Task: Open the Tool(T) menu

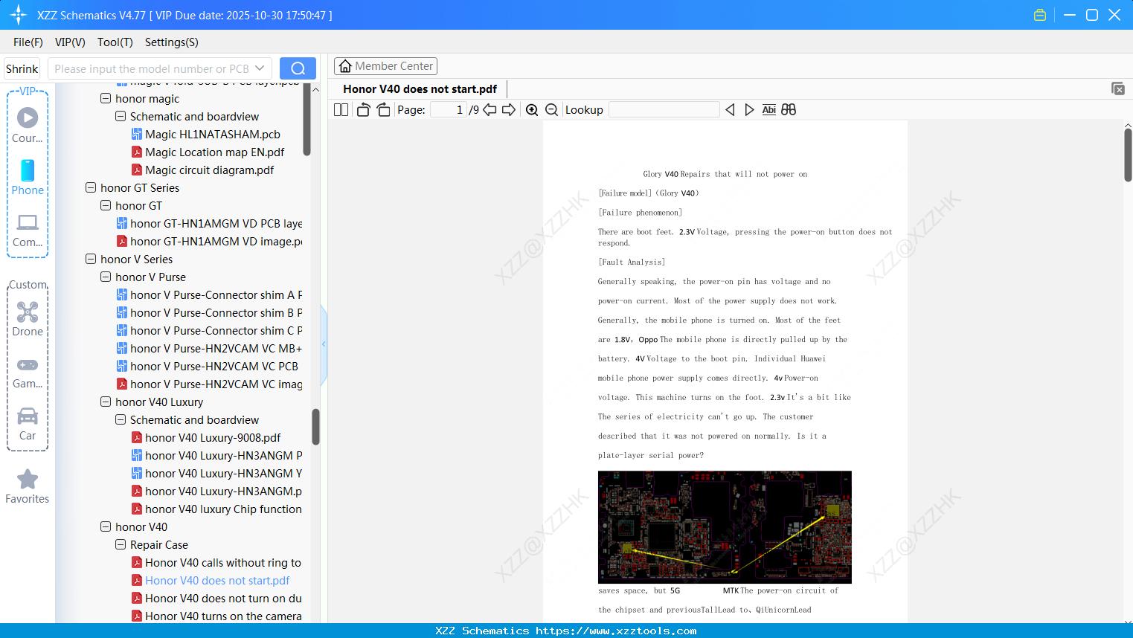Action: click(115, 42)
